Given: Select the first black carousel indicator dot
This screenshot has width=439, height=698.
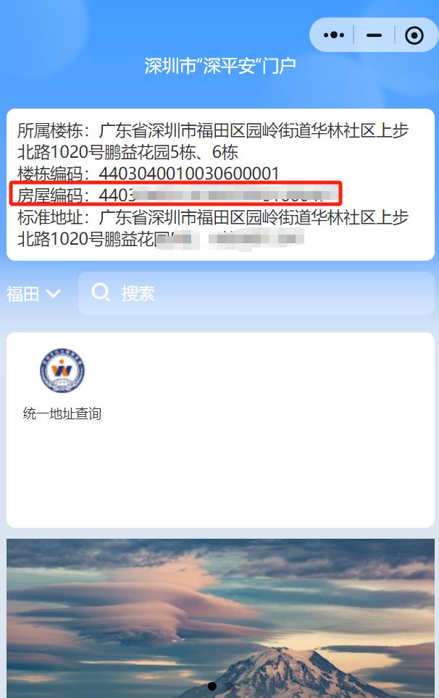Looking at the screenshot, I should click(x=212, y=686).
